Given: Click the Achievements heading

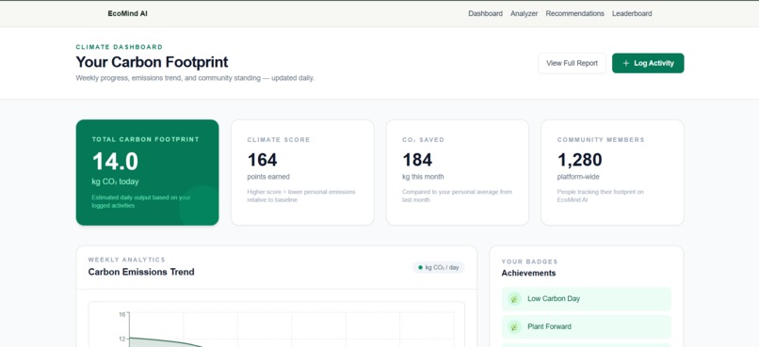Looking at the screenshot, I should click(528, 273).
